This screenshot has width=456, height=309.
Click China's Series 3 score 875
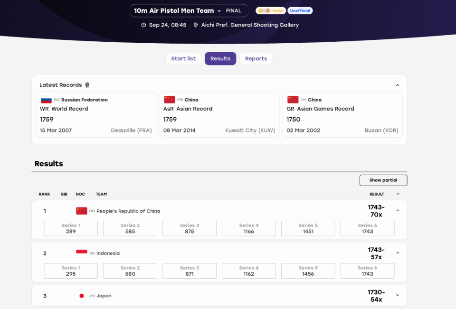[x=190, y=231]
